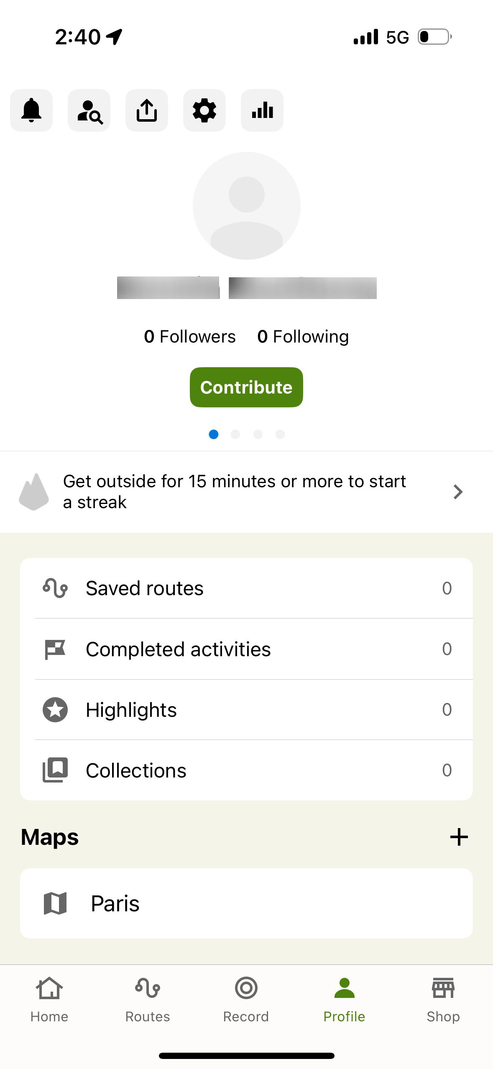Screen dimensions: 493x1069
Task: Select the fourth carousel page dot
Action: click(280, 434)
